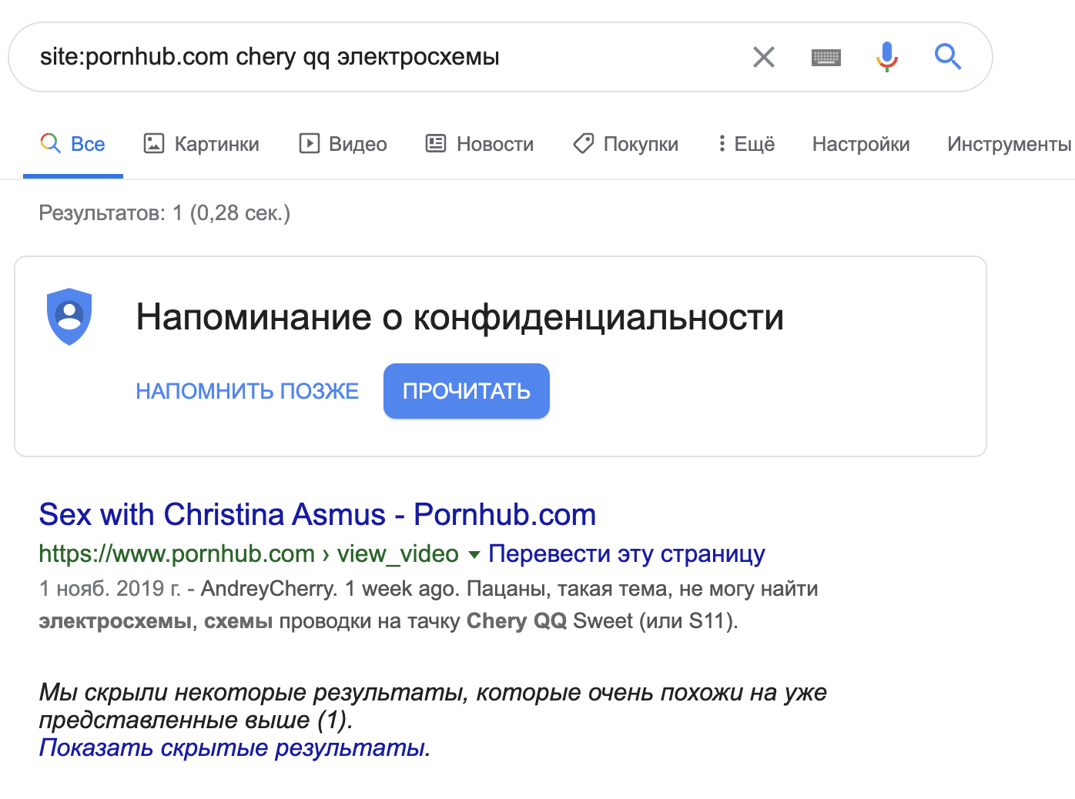Choose НАПОМНИТЬ ПОЗЖЕ option
This screenshot has width=1075, height=799.
[x=247, y=391]
